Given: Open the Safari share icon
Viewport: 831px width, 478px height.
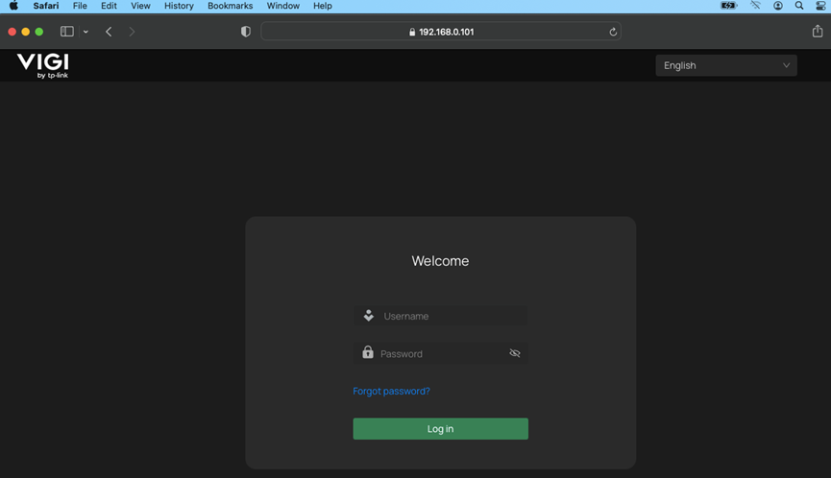Looking at the screenshot, I should (818, 32).
